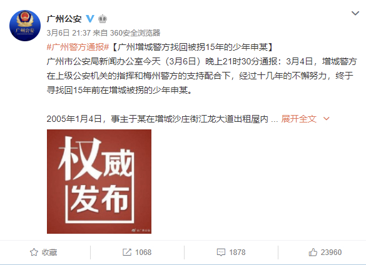Click the star favorite icon
This screenshot has width=366, height=265.
click(34, 252)
